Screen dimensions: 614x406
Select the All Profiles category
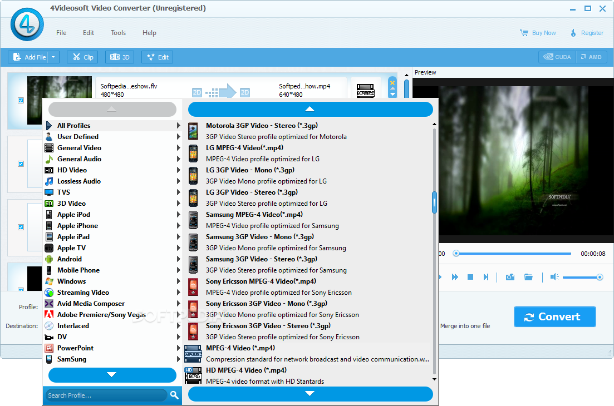113,126
